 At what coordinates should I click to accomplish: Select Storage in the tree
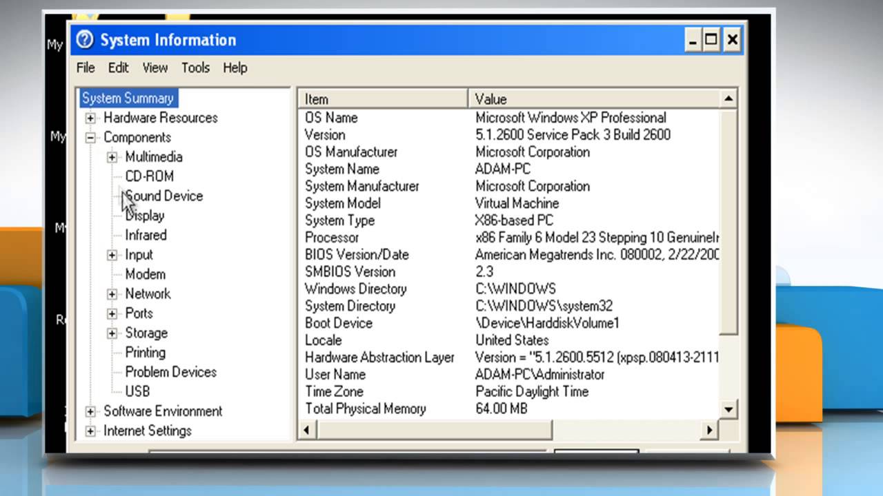(146, 333)
